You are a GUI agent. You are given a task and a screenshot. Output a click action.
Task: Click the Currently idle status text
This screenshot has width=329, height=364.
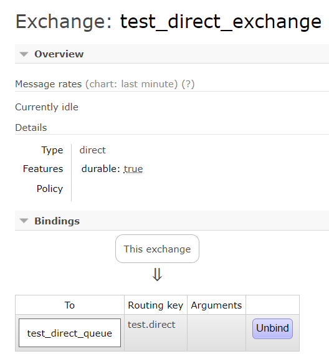(47, 107)
